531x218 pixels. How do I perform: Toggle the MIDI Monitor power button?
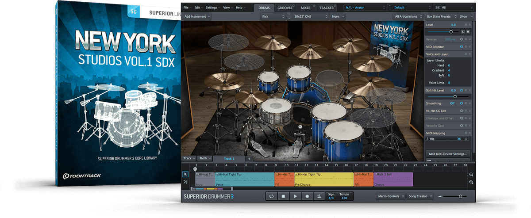461,46
